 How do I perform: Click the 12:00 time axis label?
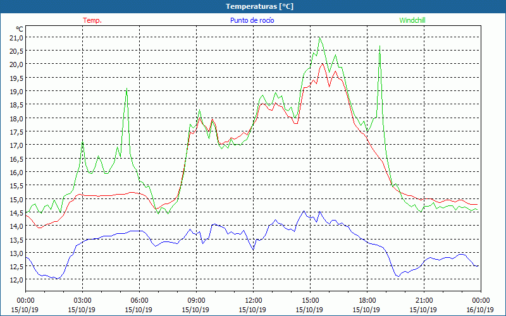pyautogui.click(x=254, y=300)
